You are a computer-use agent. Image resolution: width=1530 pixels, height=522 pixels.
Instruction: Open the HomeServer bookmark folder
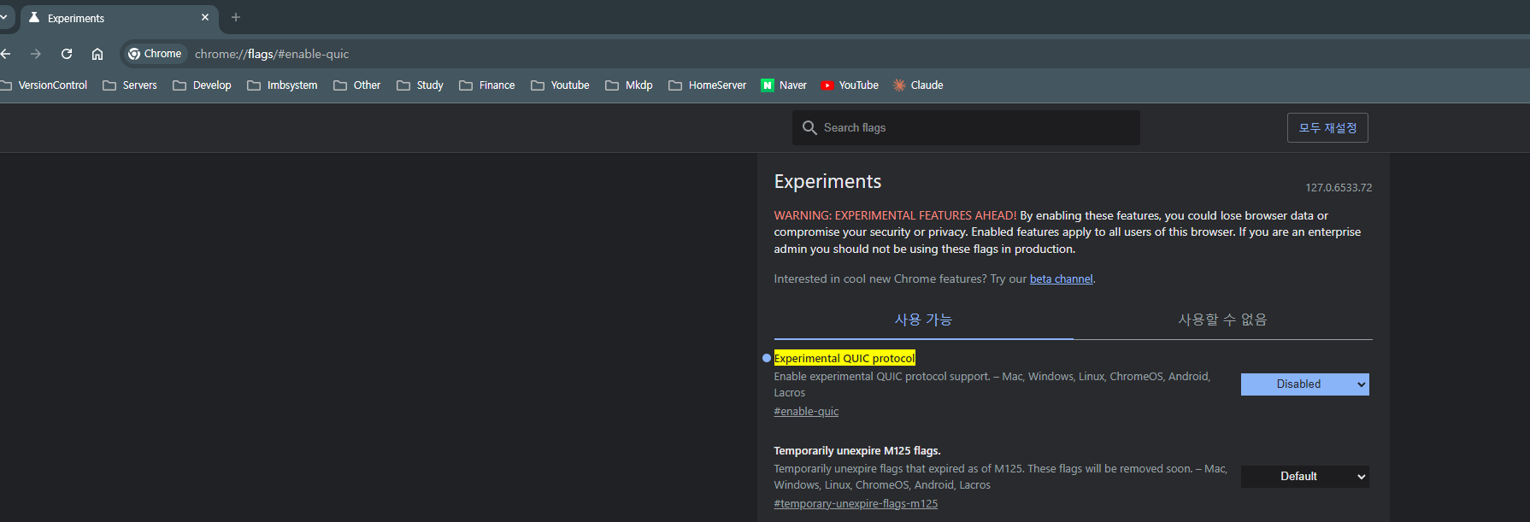click(x=708, y=85)
